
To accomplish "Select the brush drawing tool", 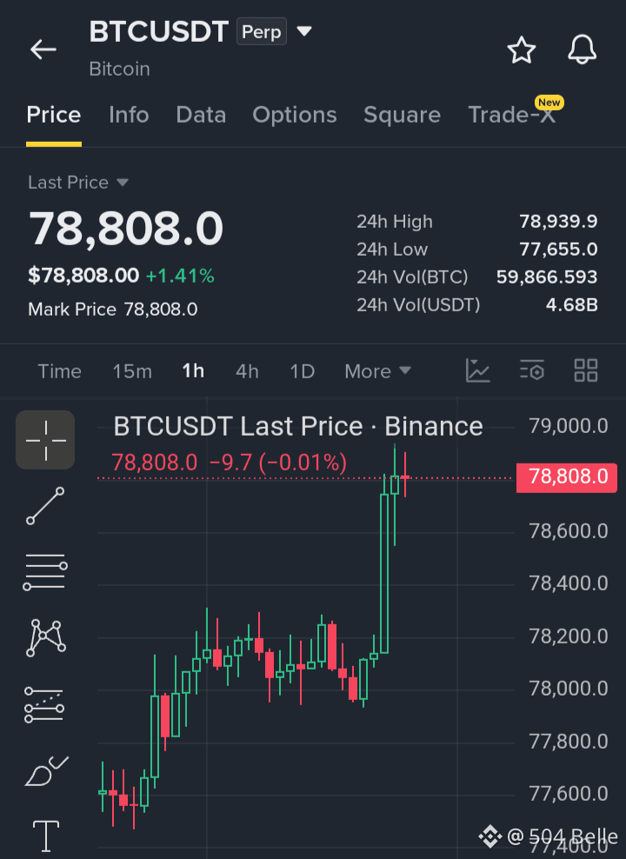I will (x=47, y=771).
